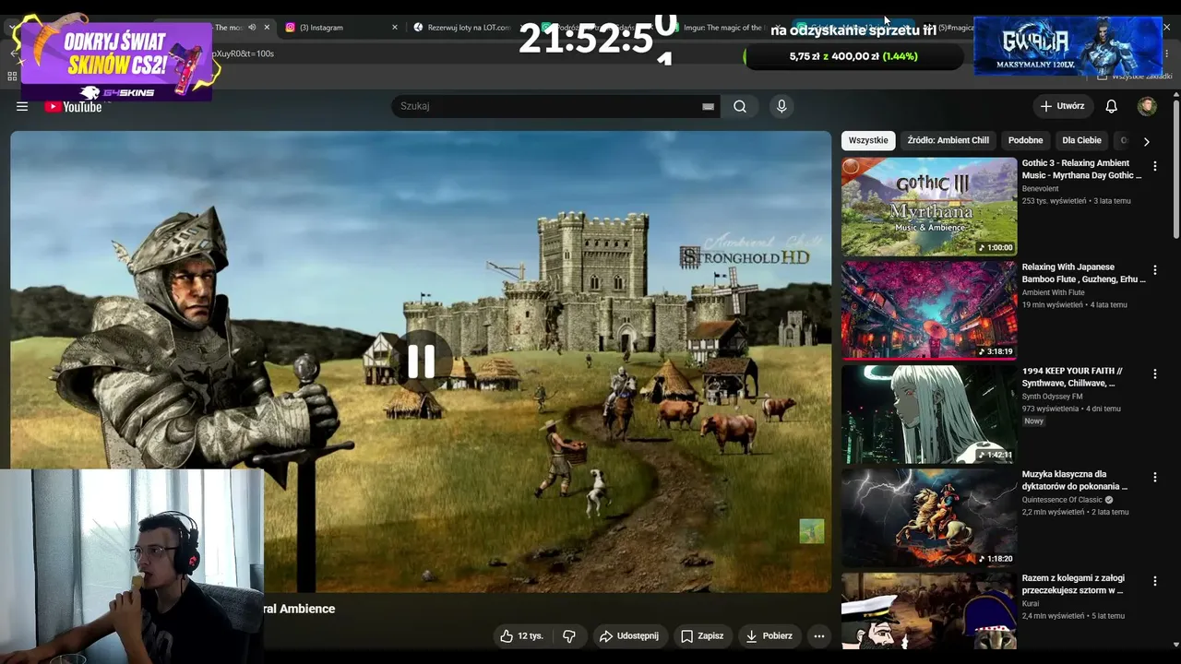The height and width of the screenshot is (664, 1181).
Task: Go to the YouTube home logo
Action: 73,107
